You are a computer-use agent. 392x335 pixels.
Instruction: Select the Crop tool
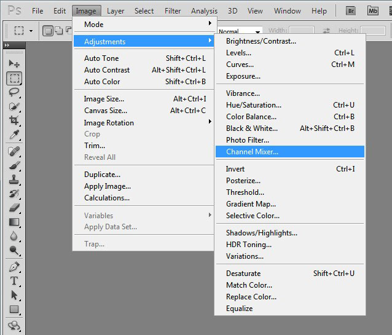click(x=14, y=120)
